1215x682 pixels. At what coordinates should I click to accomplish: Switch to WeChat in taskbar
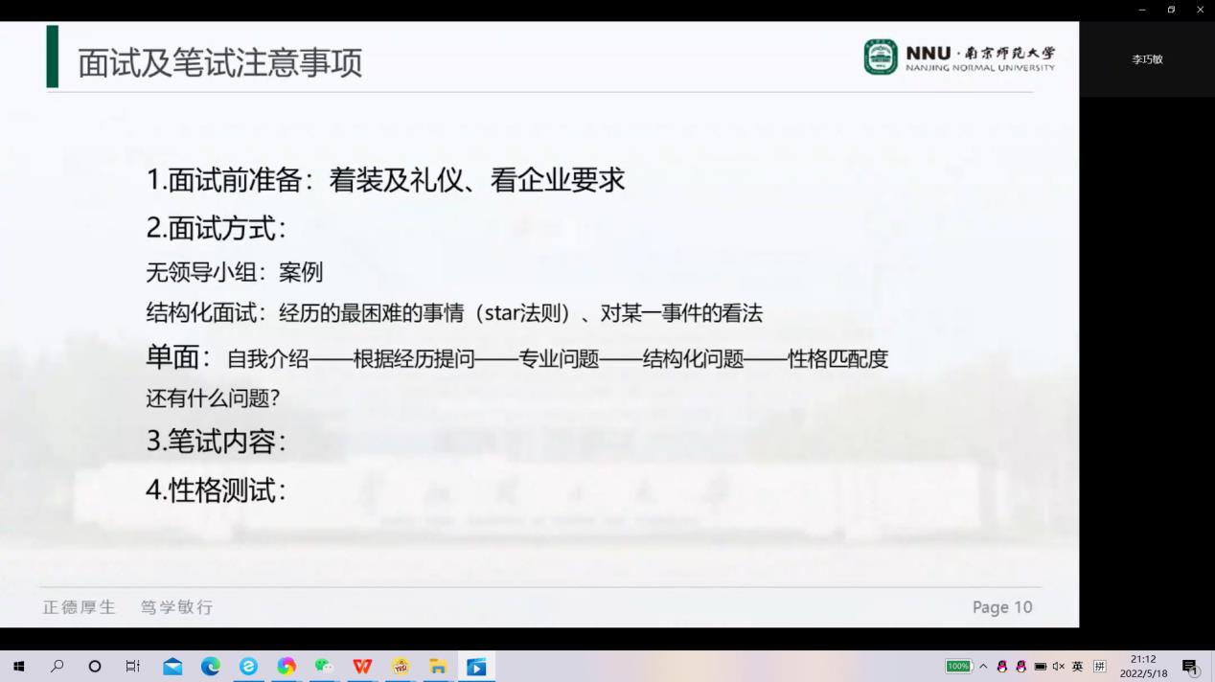[324, 667]
